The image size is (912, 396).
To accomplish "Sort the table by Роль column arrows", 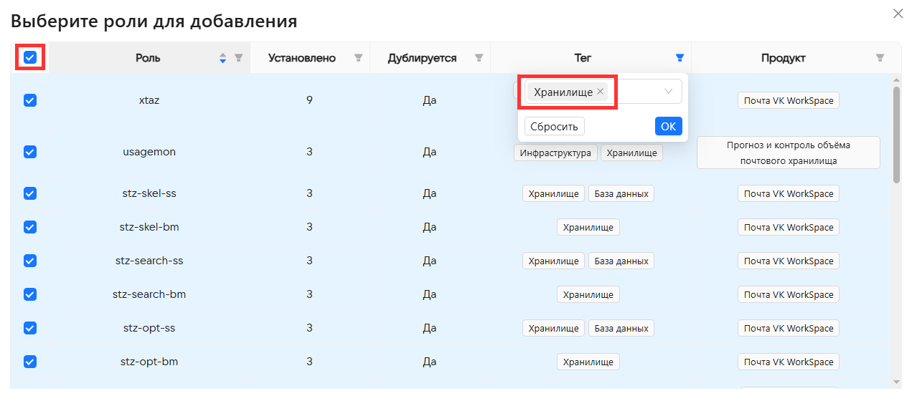I will click(222, 58).
